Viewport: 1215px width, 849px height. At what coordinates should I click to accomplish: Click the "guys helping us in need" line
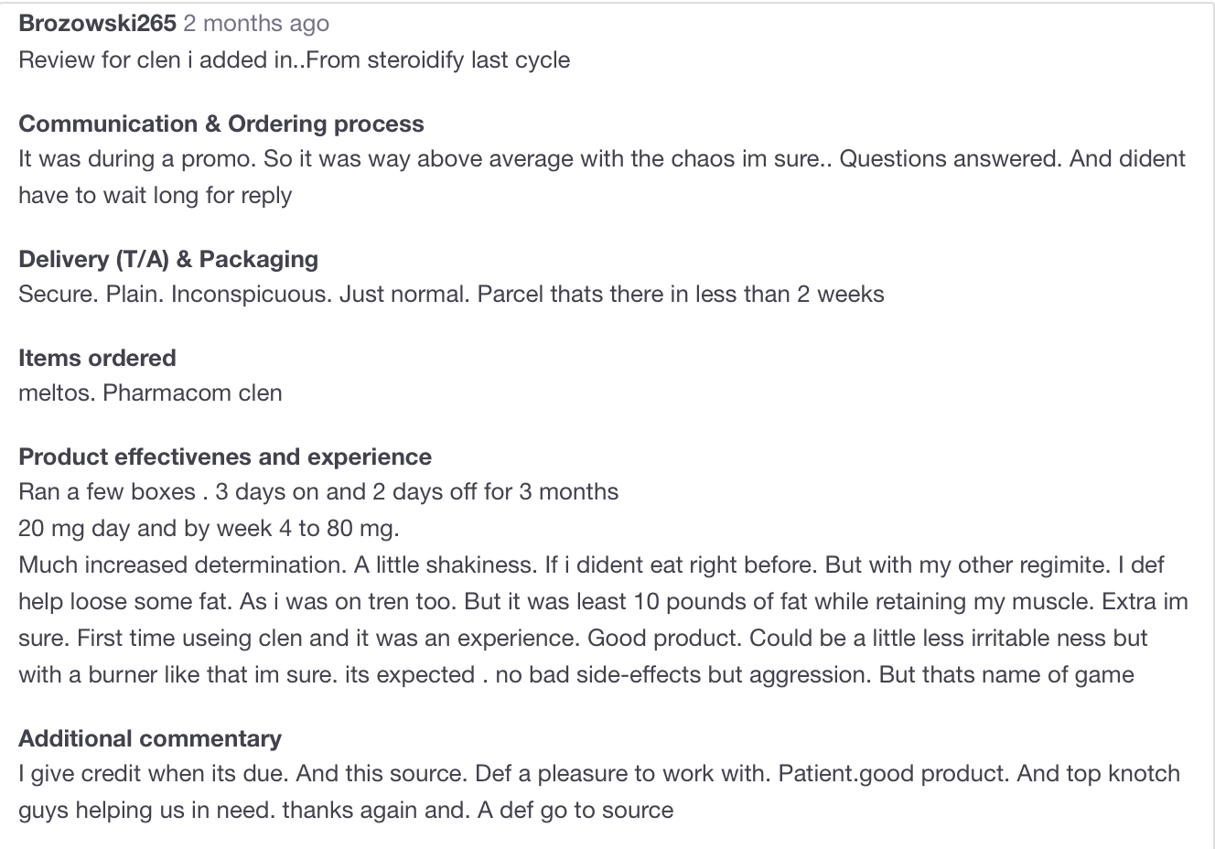(x=146, y=811)
